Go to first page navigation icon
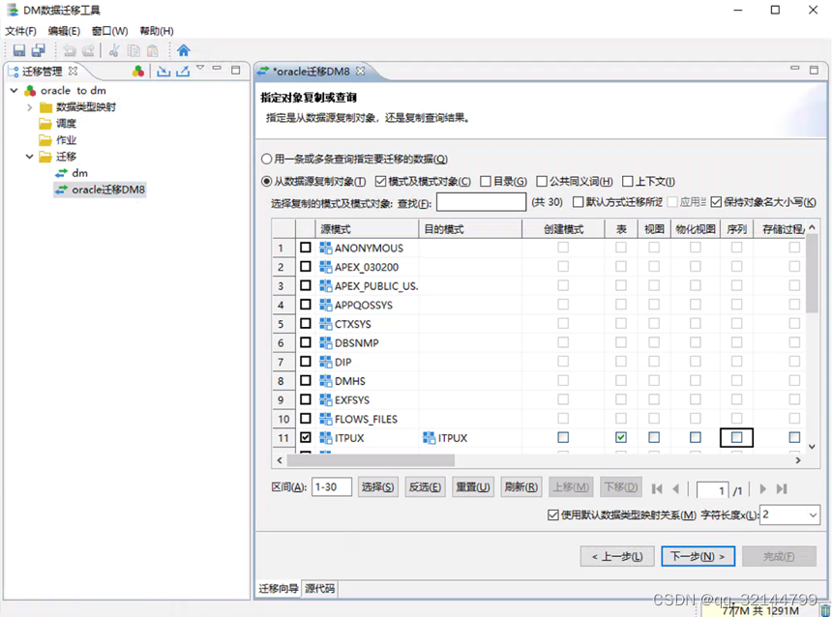832x617 pixels. [x=657, y=488]
